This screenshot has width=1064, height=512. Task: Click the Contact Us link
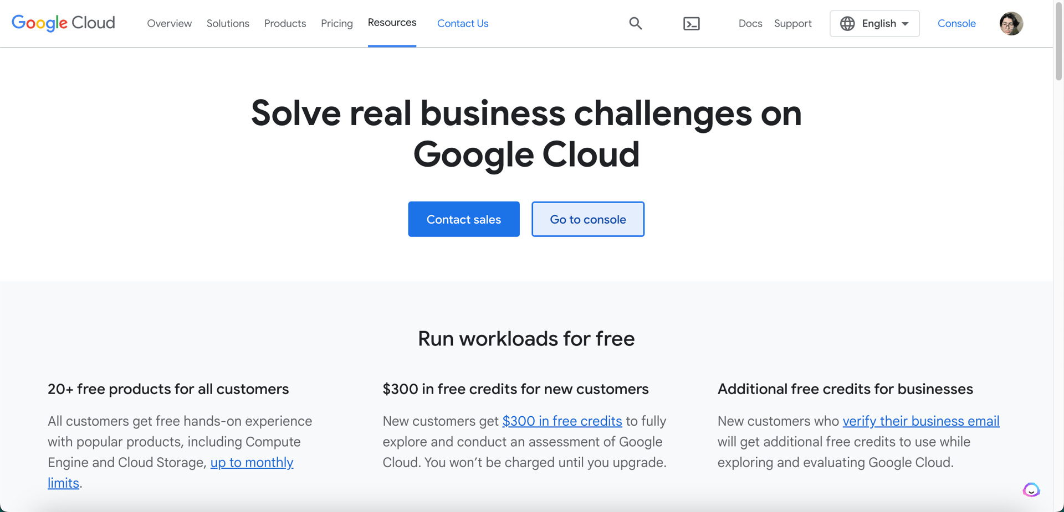pyautogui.click(x=462, y=23)
